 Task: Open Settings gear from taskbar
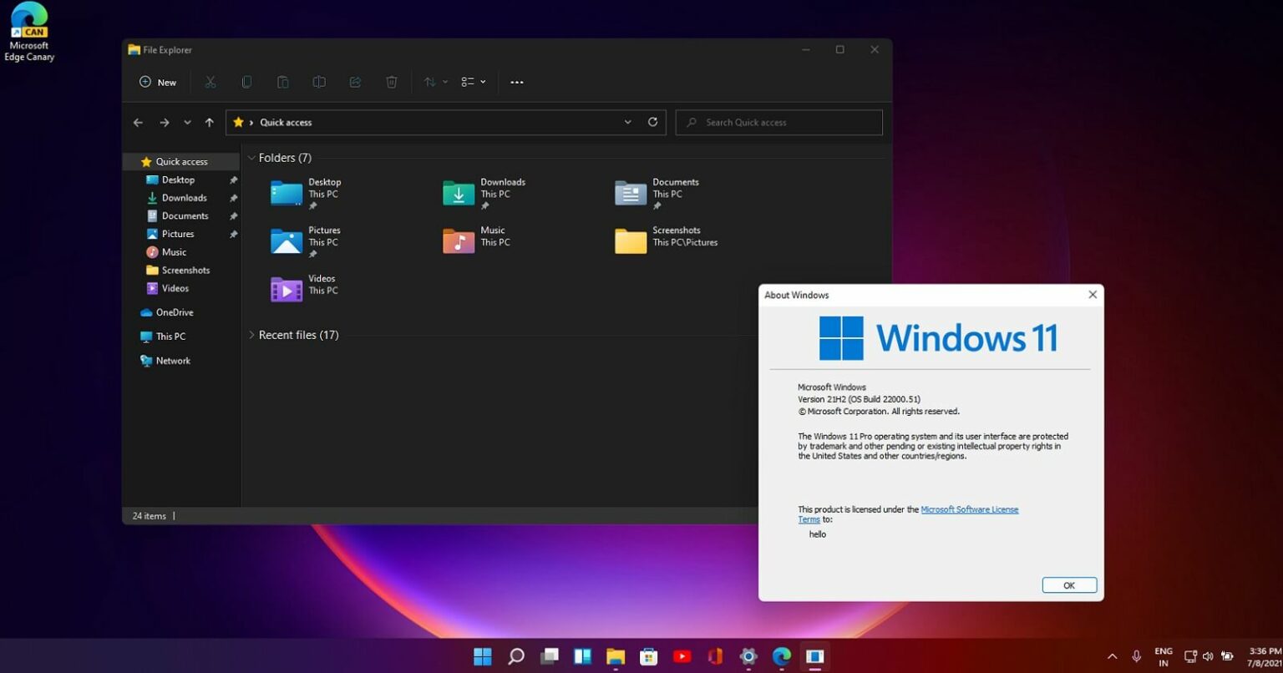(x=748, y=656)
